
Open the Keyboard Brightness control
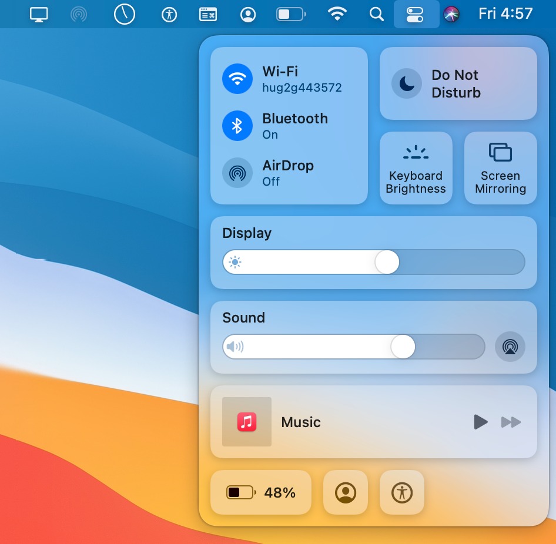(x=416, y=168)
